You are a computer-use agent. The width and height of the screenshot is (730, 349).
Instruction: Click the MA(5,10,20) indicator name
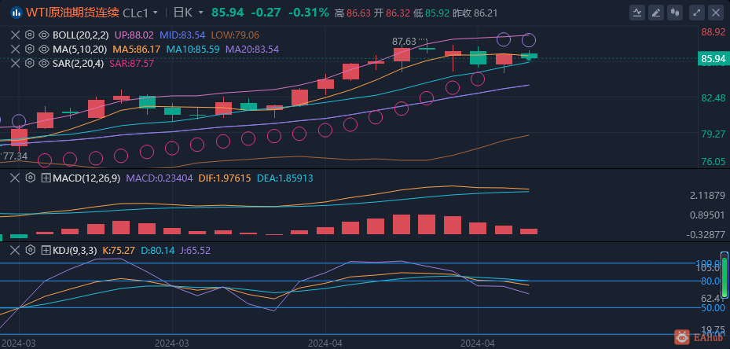(x=79, y=49)
